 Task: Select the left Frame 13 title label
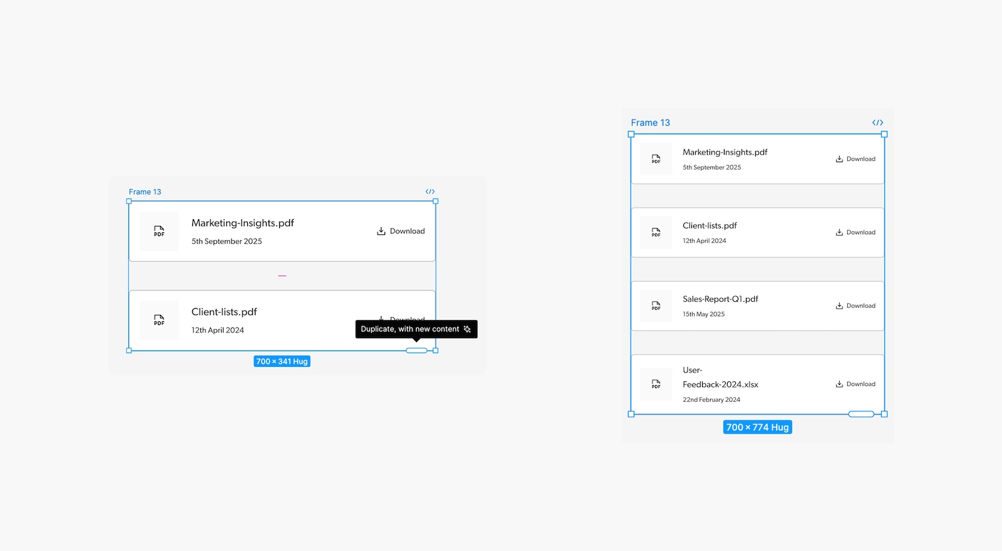145,192
